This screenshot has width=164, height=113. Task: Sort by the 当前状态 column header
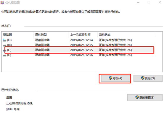click(x=105, y=35)
